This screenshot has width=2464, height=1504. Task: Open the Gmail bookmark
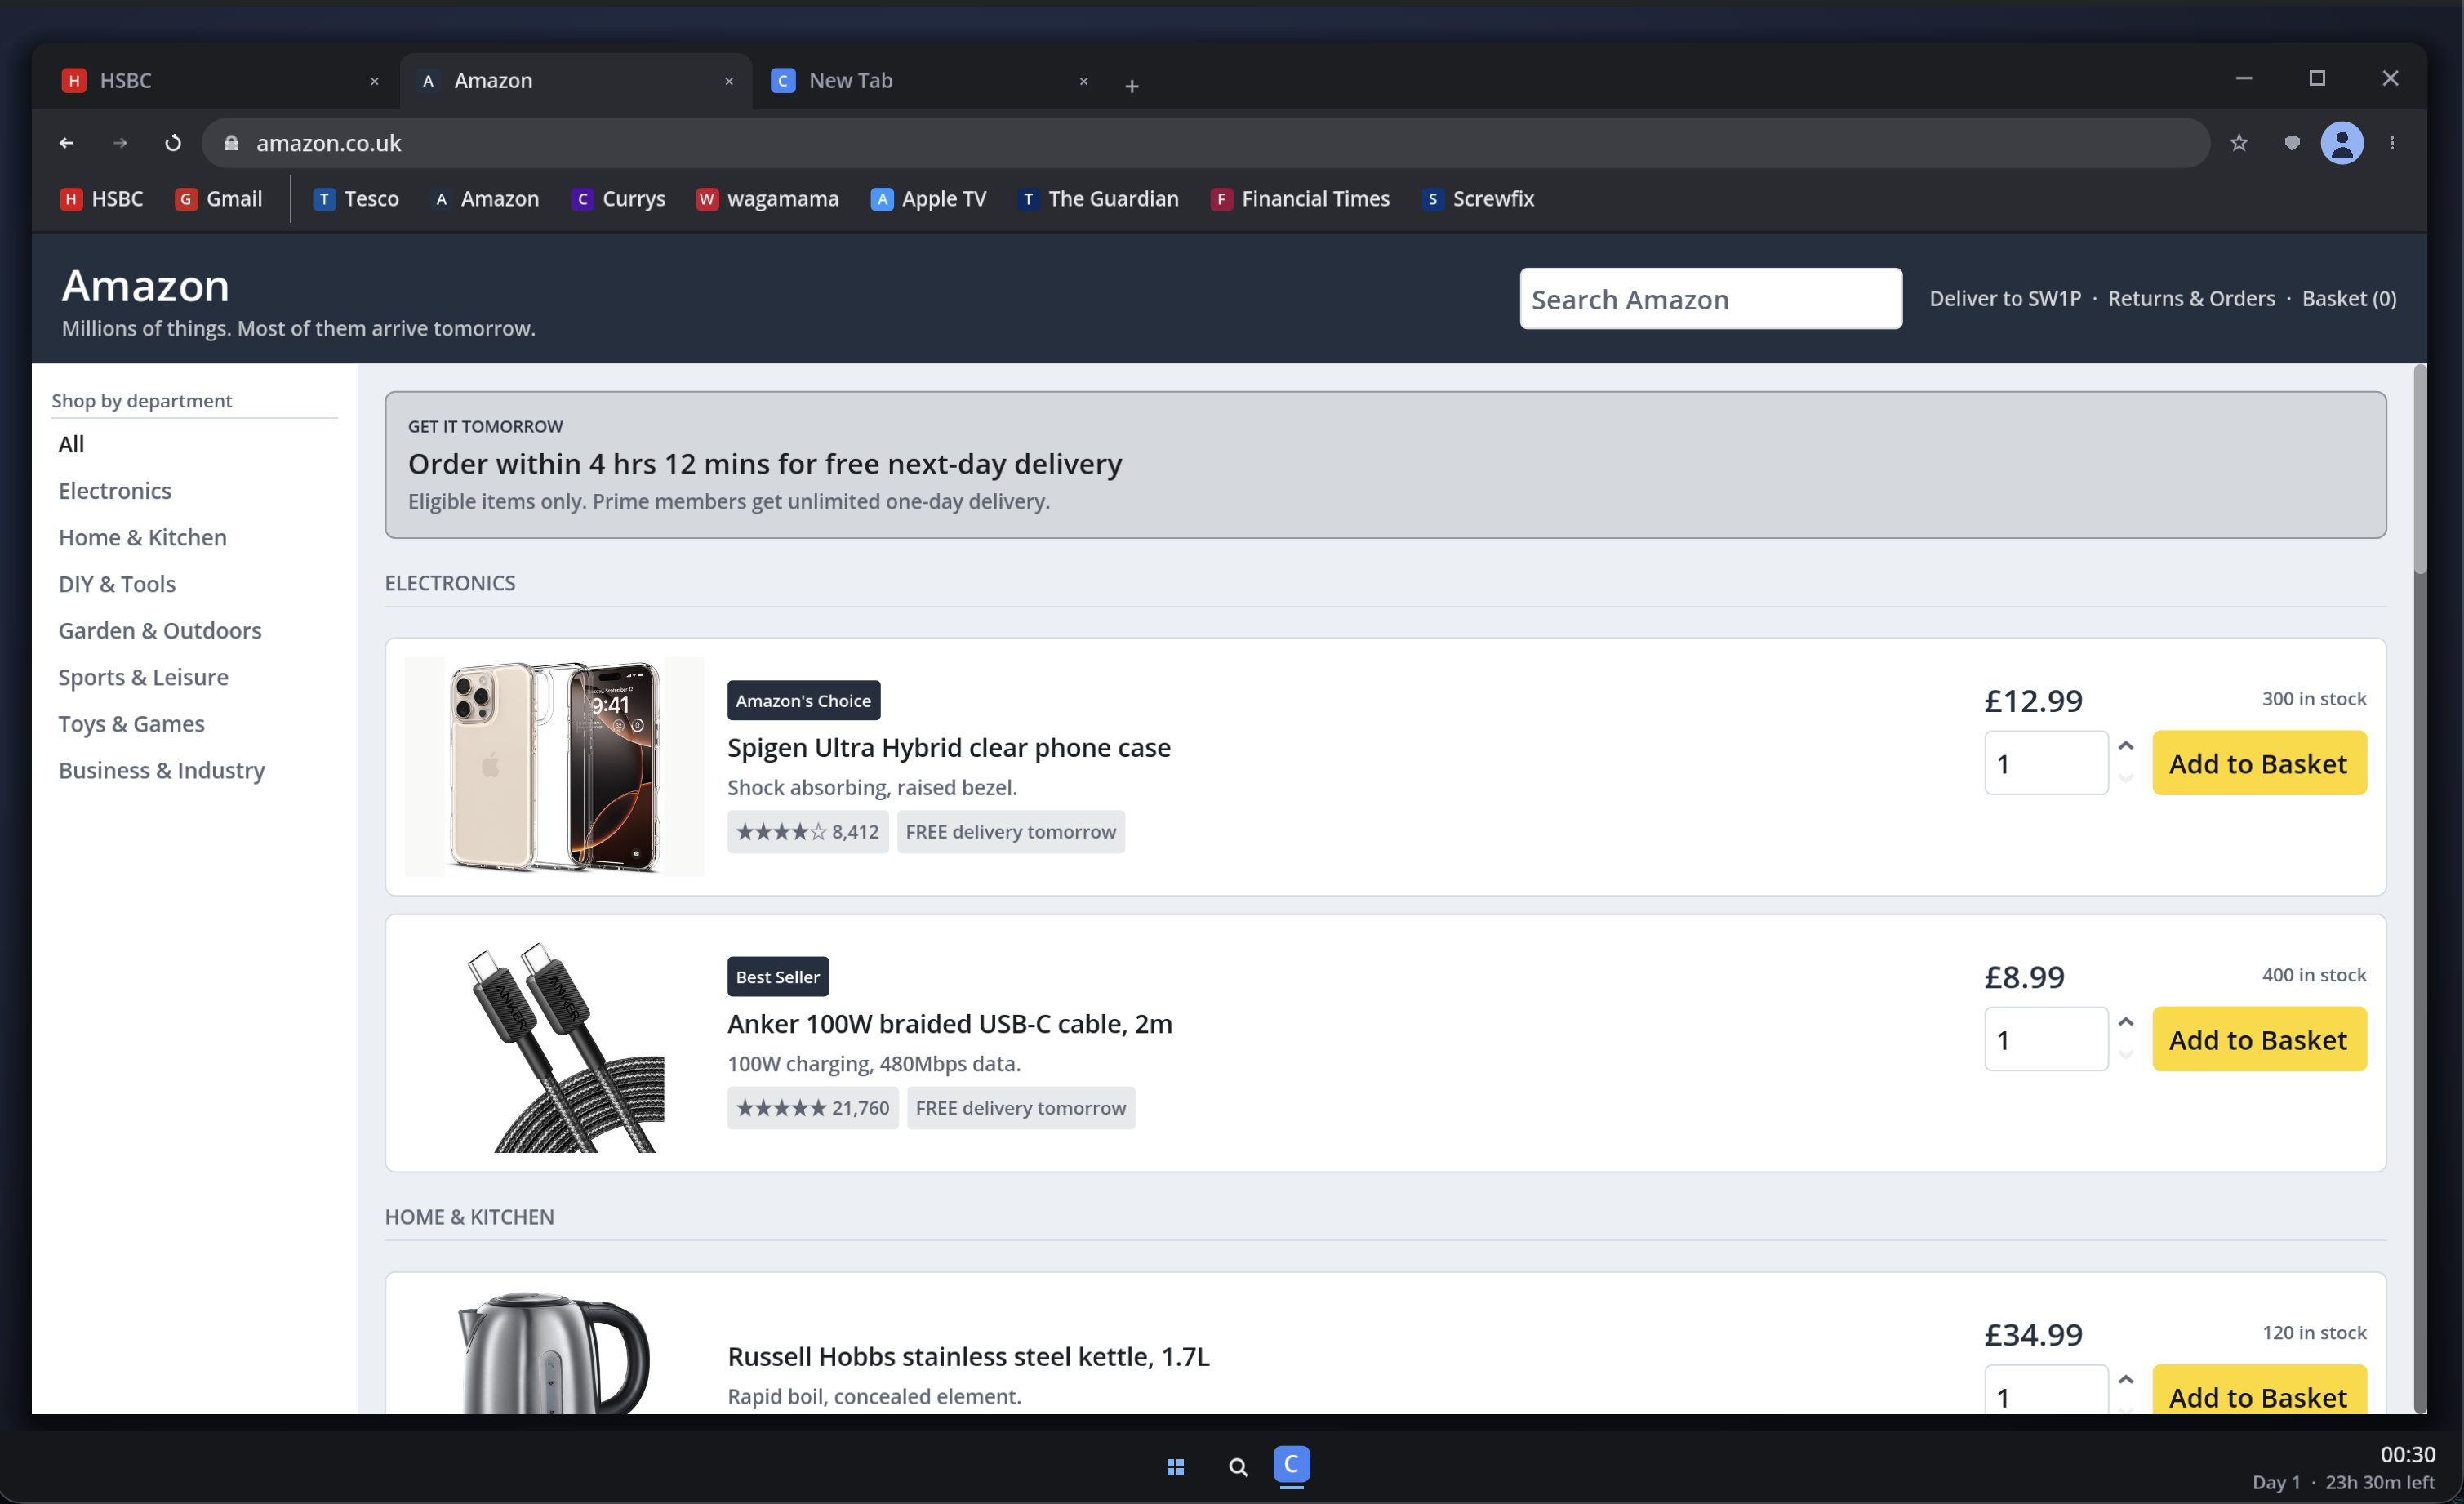click(x=219, y=199)
